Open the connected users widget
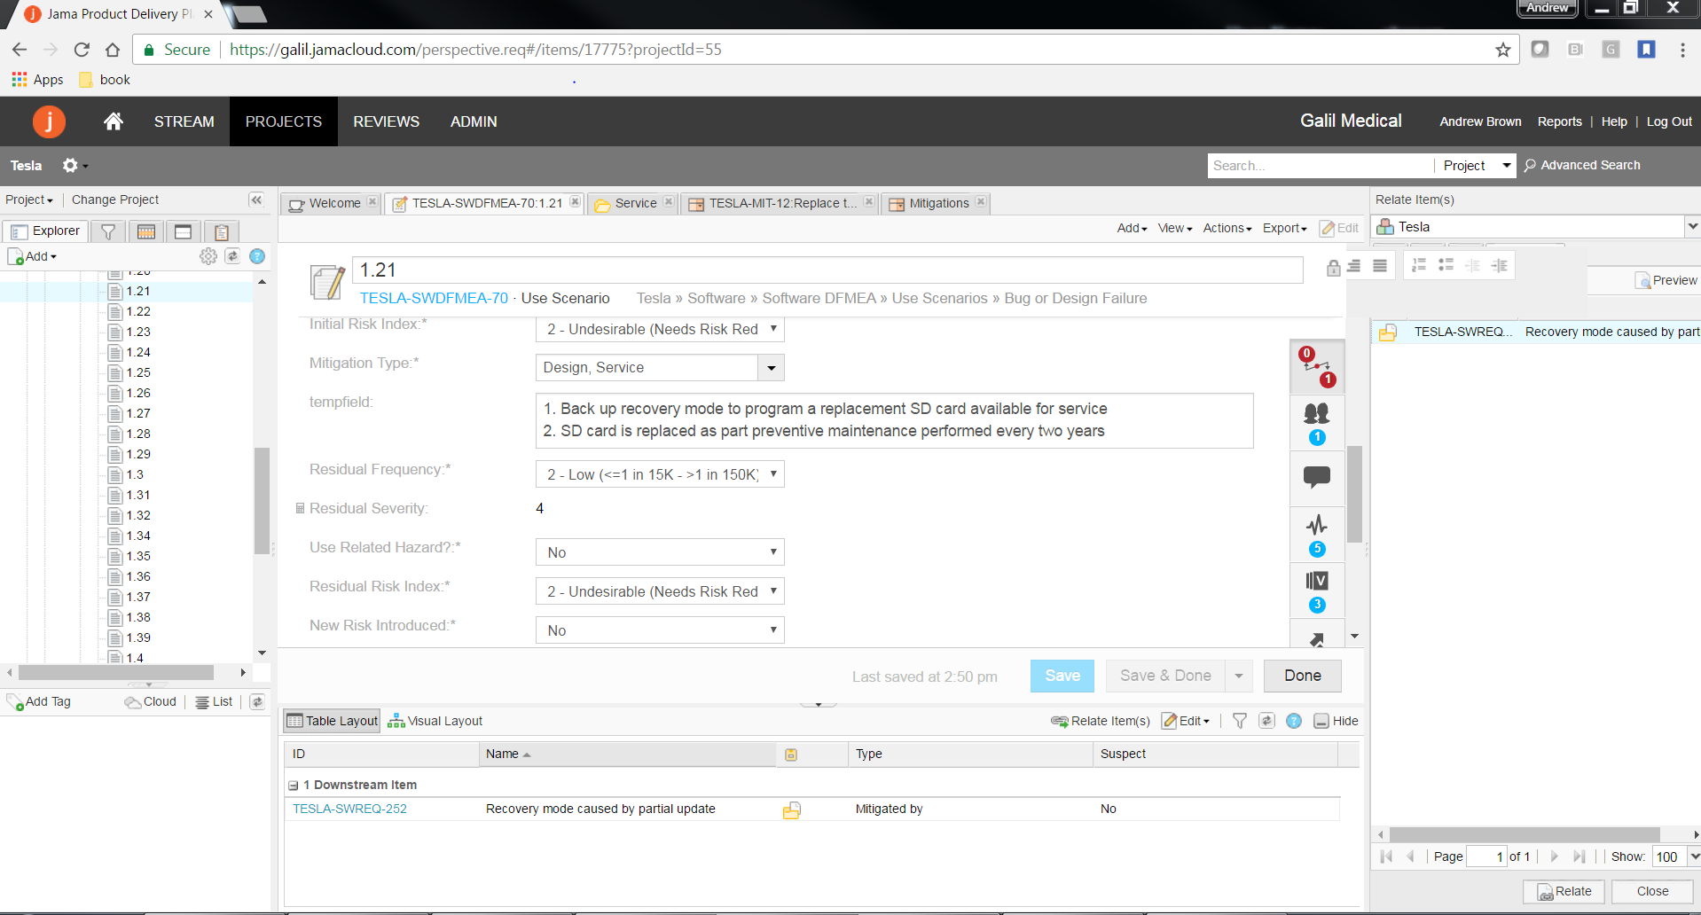1701x915 pixels. coord(1317,423)
